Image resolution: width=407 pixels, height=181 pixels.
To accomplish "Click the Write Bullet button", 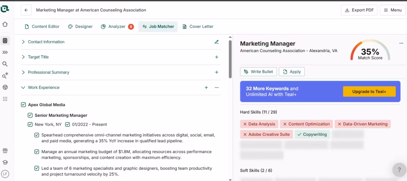I will [258, 72].
